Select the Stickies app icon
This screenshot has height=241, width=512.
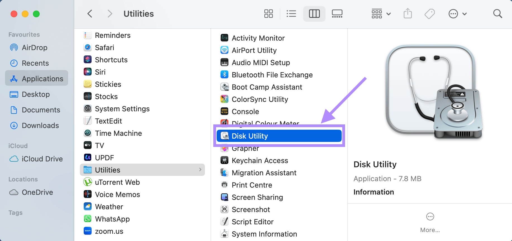click(88, 84)
